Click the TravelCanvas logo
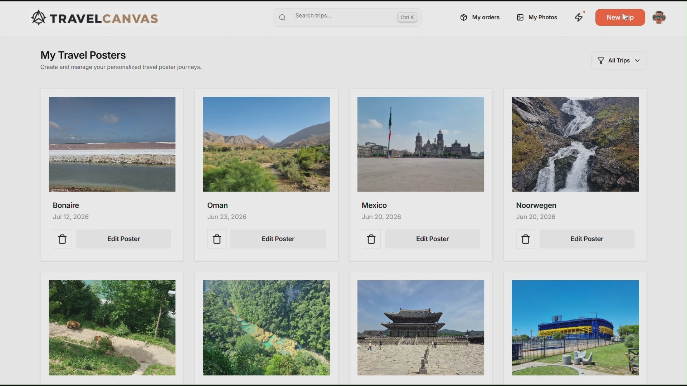The width and height of the screenshot is (687, 386). point(94,18)
